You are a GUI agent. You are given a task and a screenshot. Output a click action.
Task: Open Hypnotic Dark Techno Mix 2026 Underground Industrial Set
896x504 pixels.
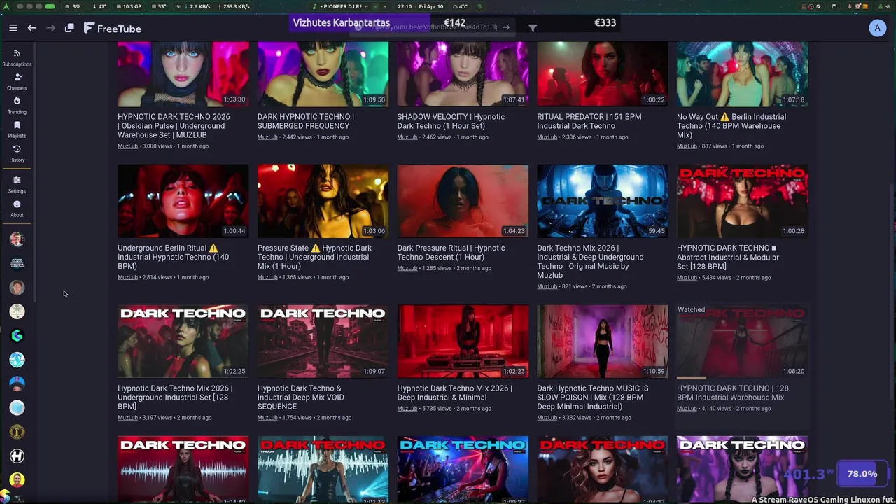[x=175, y=397]
